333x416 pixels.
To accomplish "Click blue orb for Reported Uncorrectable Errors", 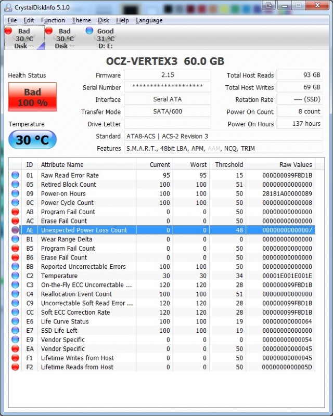I will (x=16, y=266).
